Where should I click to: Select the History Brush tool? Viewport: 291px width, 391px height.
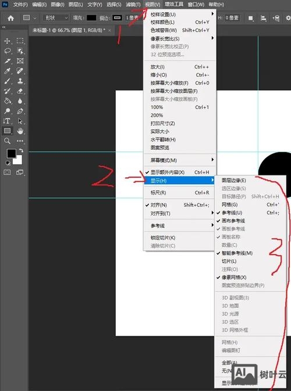pos(7,91)
